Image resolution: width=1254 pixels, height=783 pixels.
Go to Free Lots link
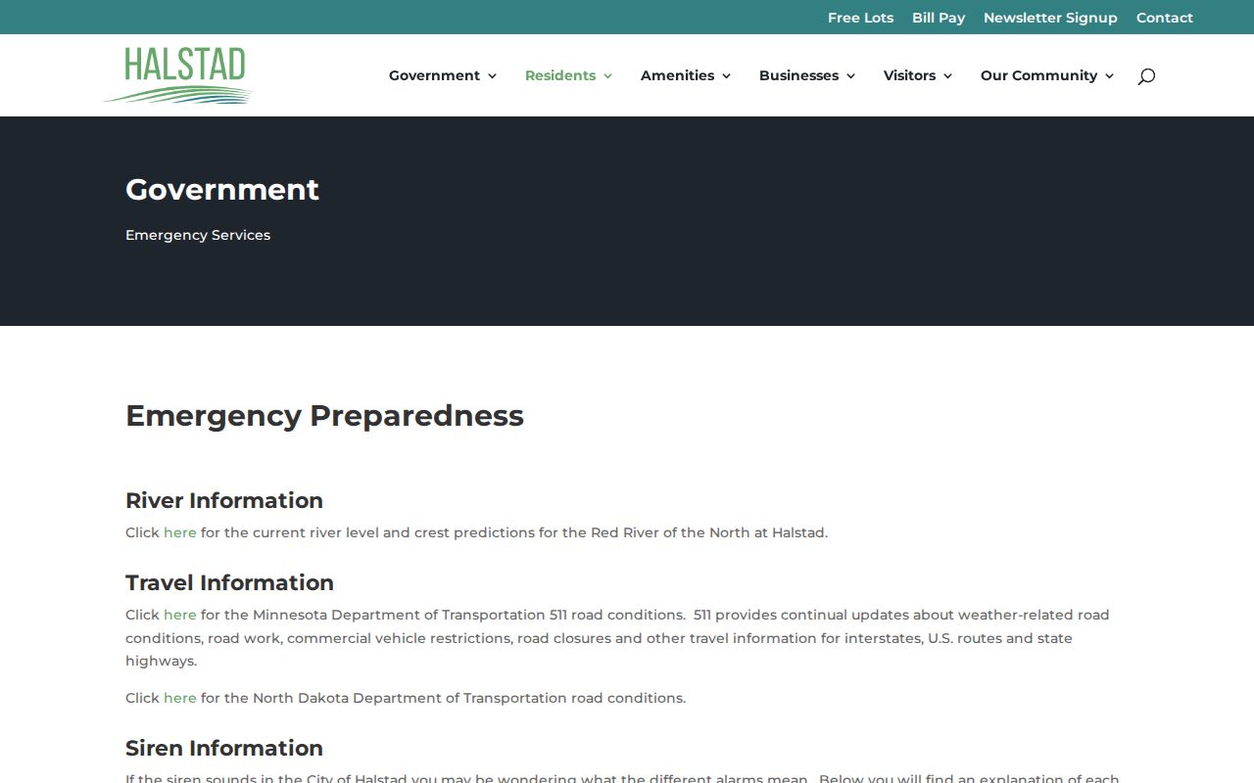(860, 18)
